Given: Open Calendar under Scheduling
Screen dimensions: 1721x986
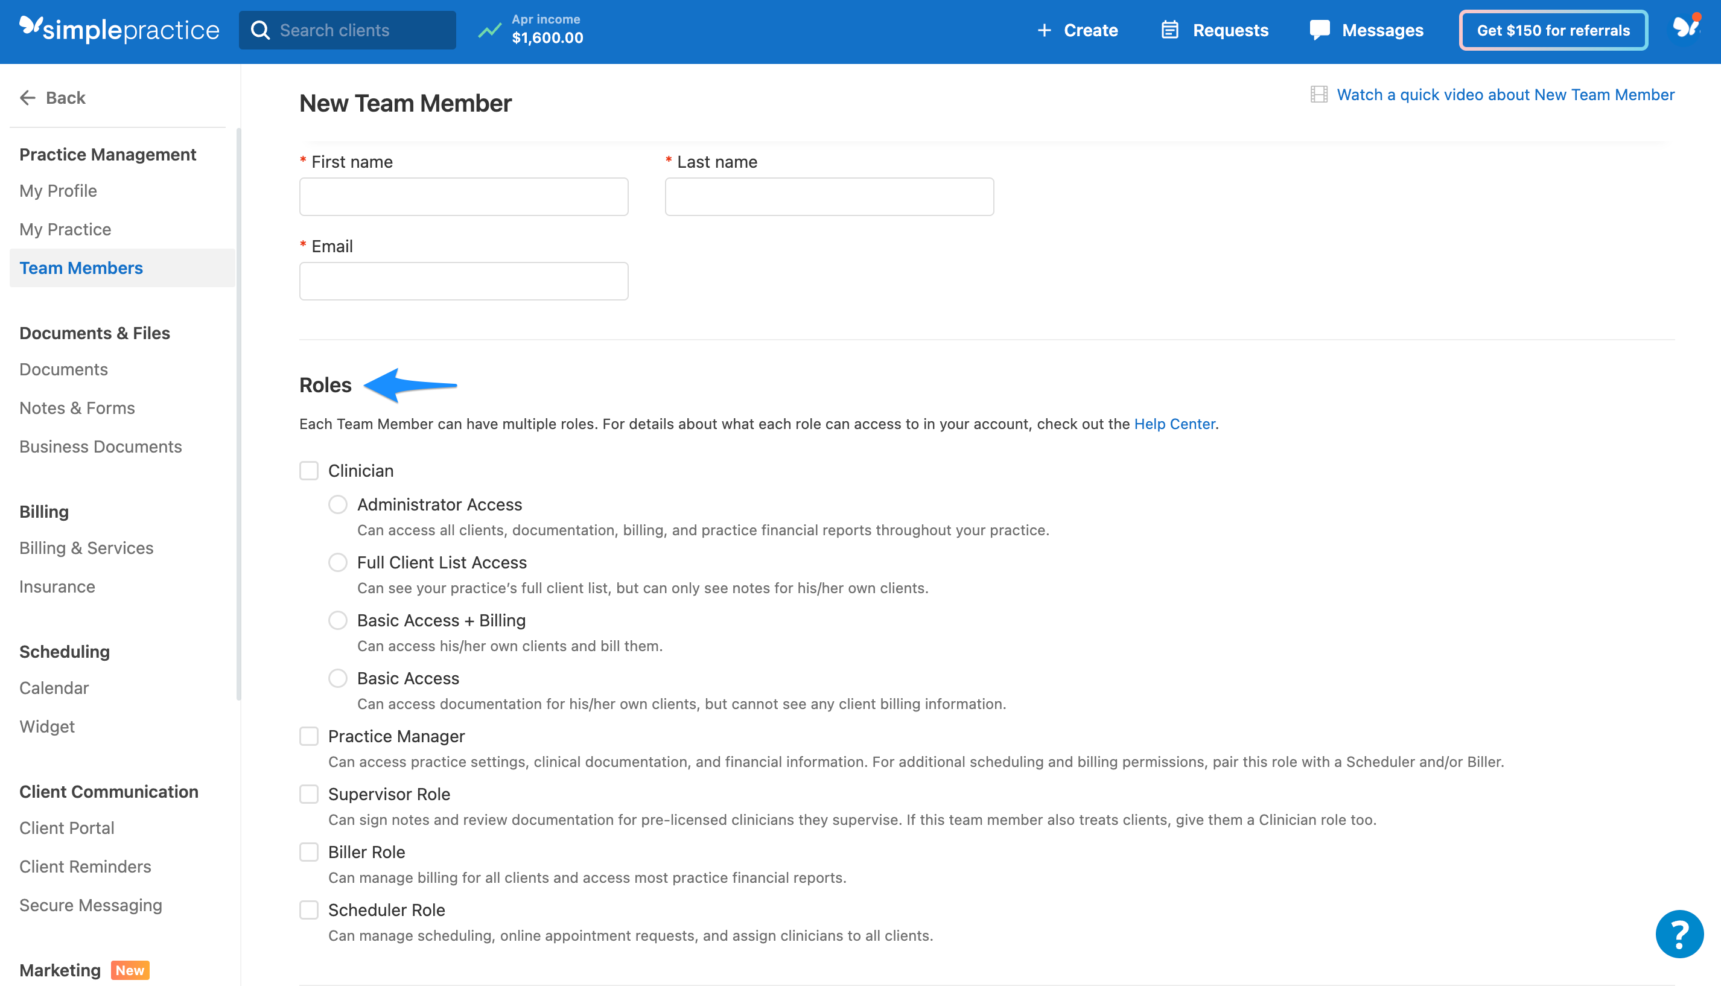Looking at the screenshot, I should pos(54,687).
